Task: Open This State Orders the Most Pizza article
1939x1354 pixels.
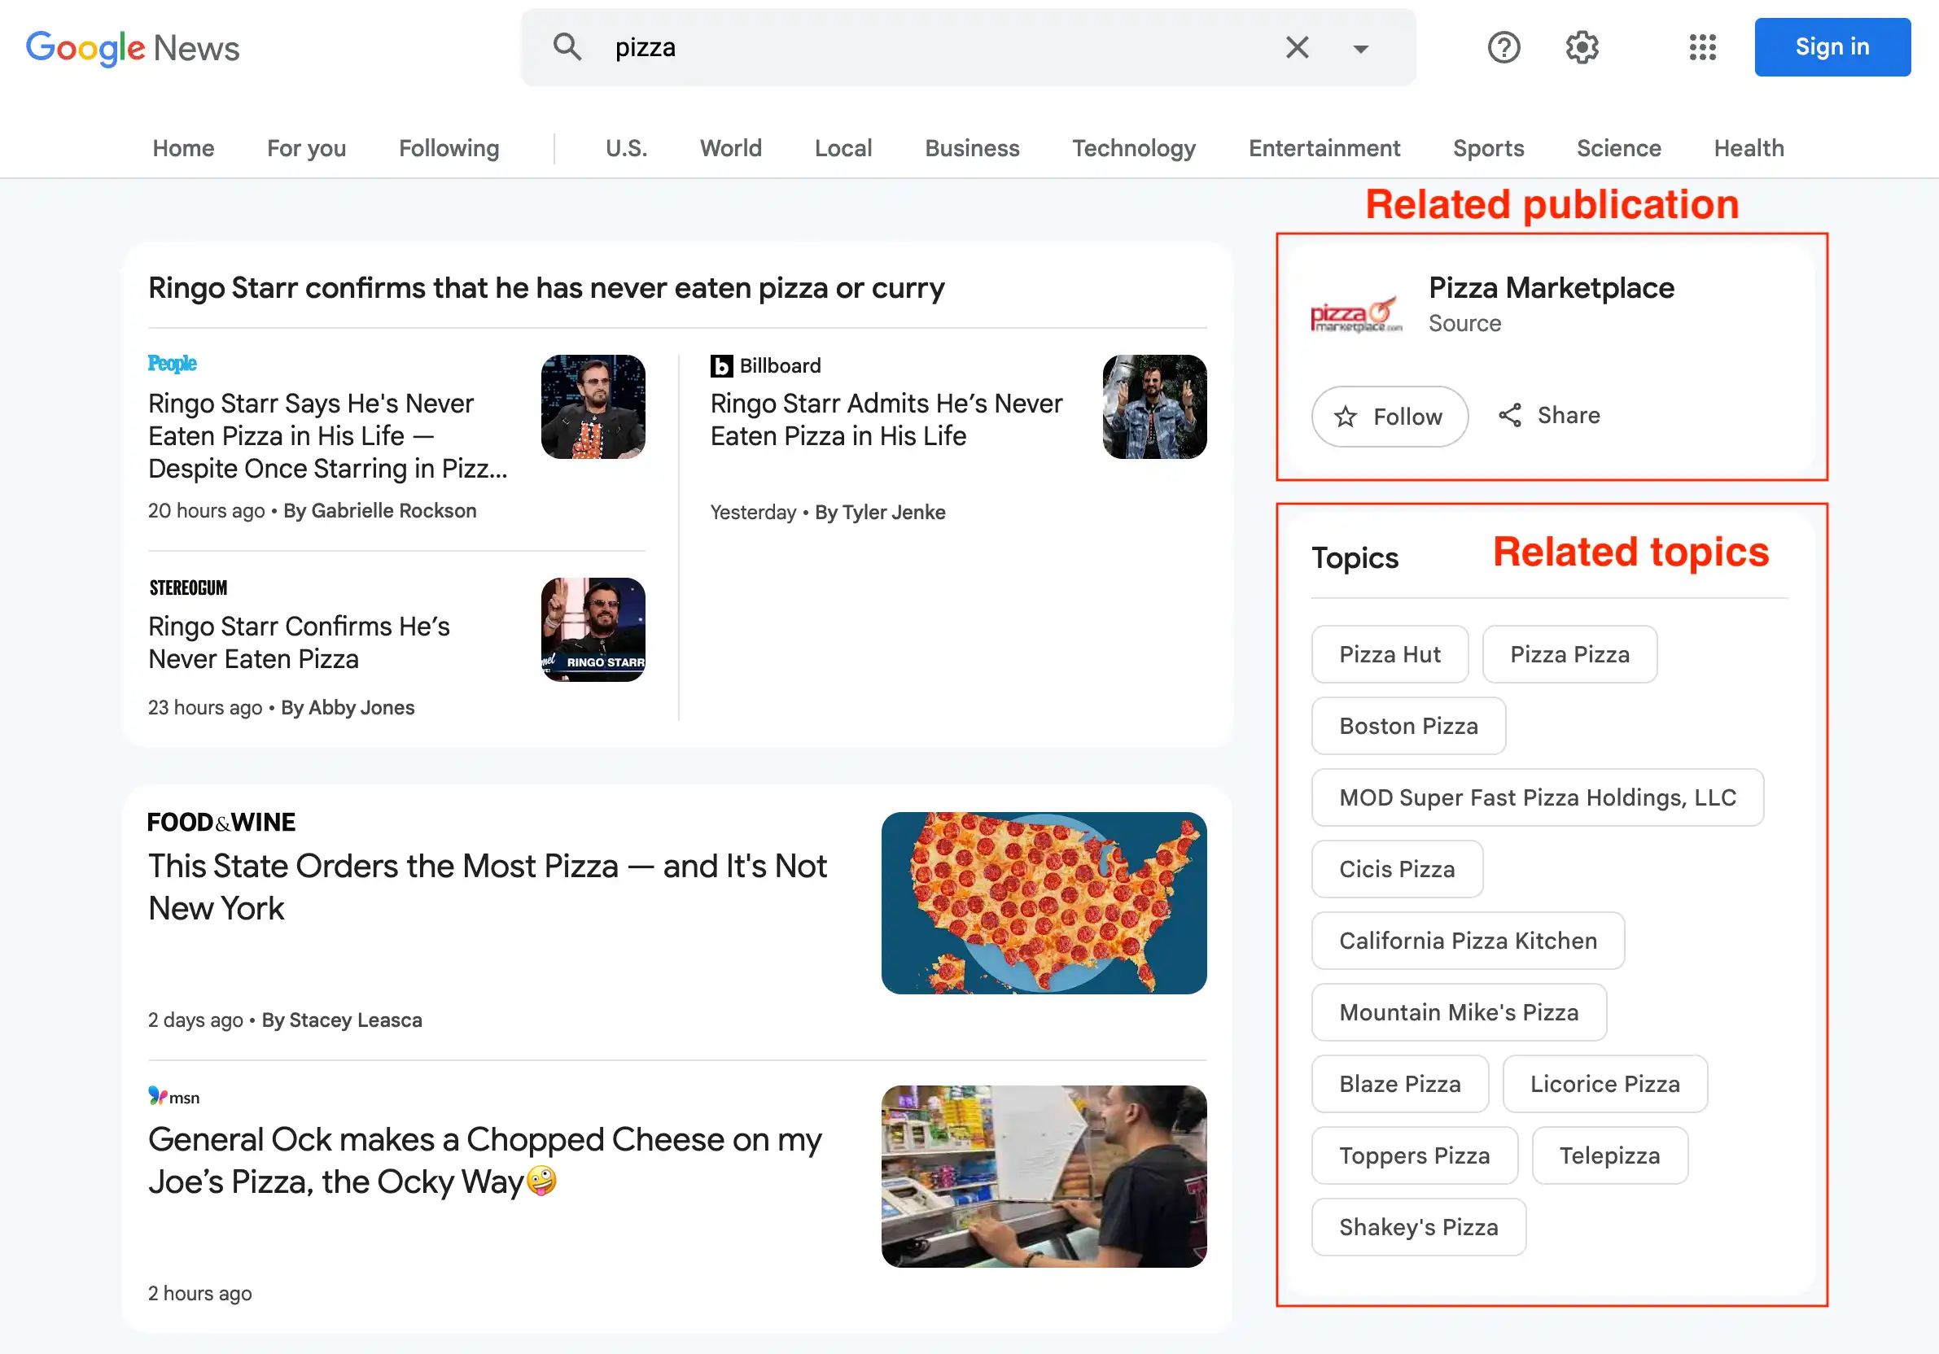Action: point(488,887)
